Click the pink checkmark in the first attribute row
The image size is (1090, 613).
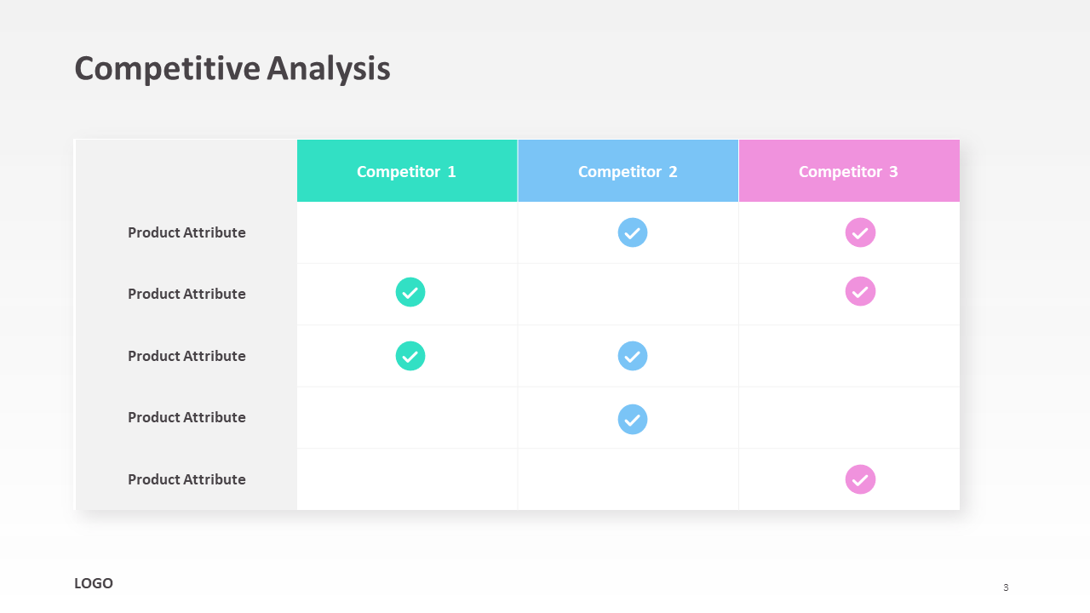(860, 232)
